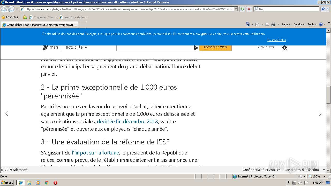Viewport: 331px width, 186px height.
Task: Open the address bar history dropdown
Action: click(236, 9)
